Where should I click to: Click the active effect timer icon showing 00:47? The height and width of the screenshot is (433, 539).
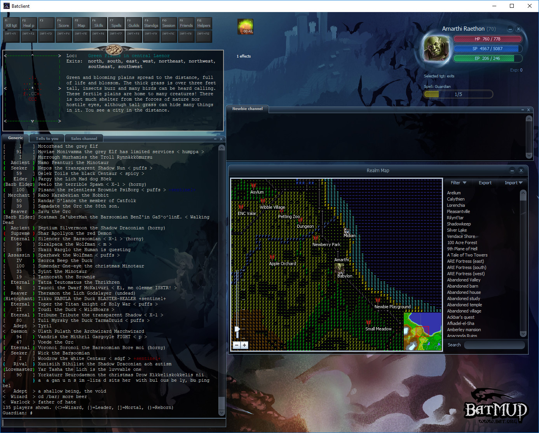246,27
